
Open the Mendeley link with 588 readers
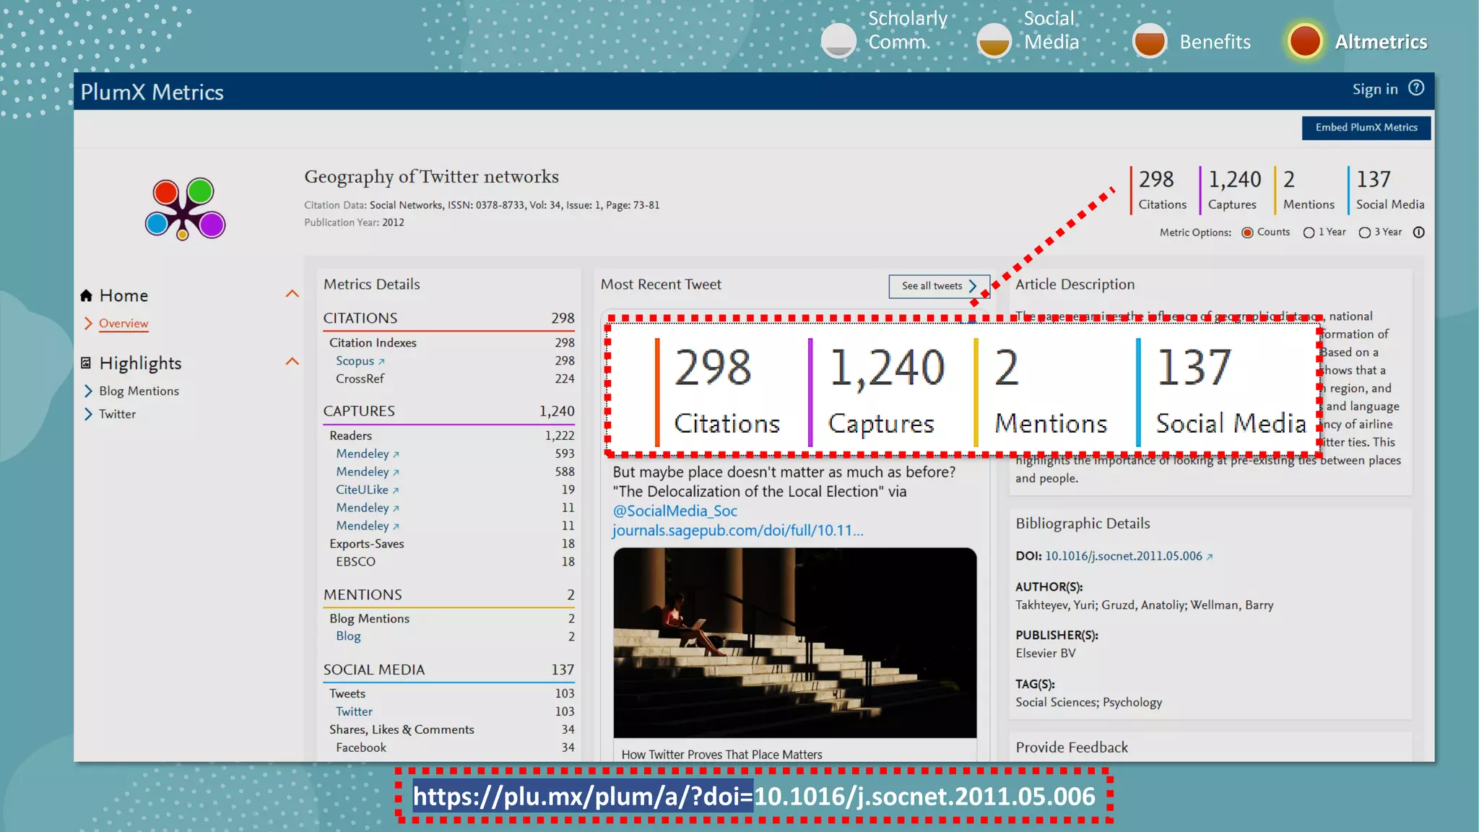coord(362,472)
